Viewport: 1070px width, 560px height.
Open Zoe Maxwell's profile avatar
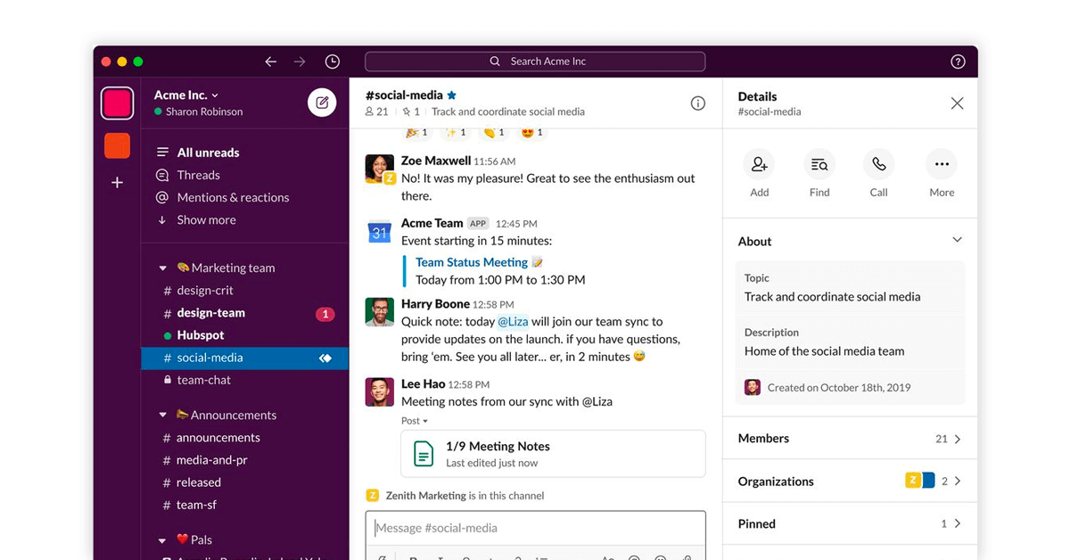[x=380, y=169]
